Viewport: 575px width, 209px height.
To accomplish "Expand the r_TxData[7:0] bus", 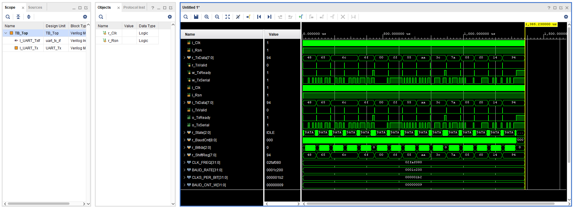I will [x=184, y=58].
